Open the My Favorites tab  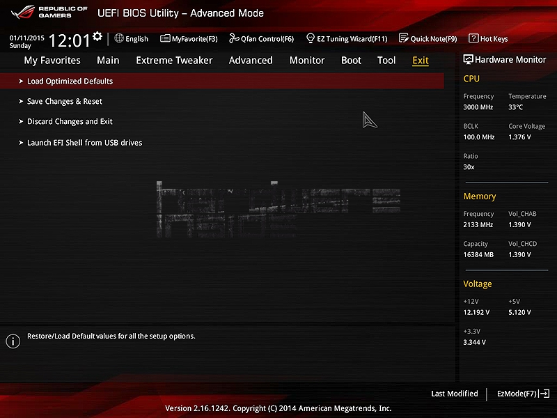click(x=52, y=61)
